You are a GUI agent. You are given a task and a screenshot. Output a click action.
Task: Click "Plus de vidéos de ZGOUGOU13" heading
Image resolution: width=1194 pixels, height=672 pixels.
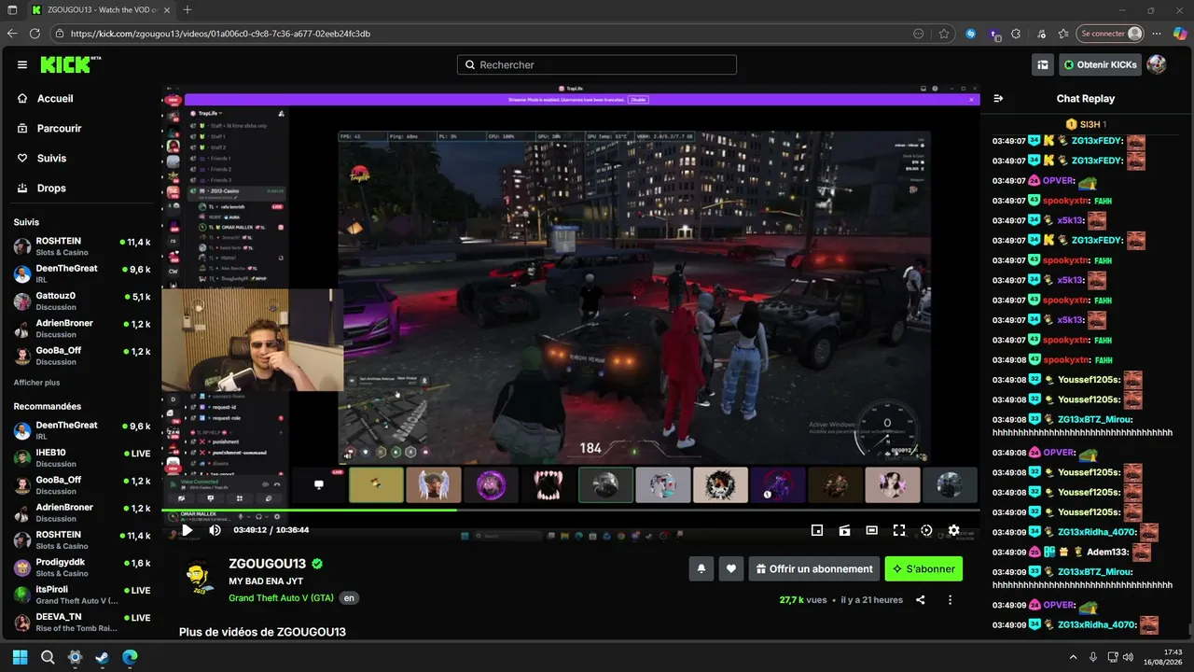coord(262,632)
